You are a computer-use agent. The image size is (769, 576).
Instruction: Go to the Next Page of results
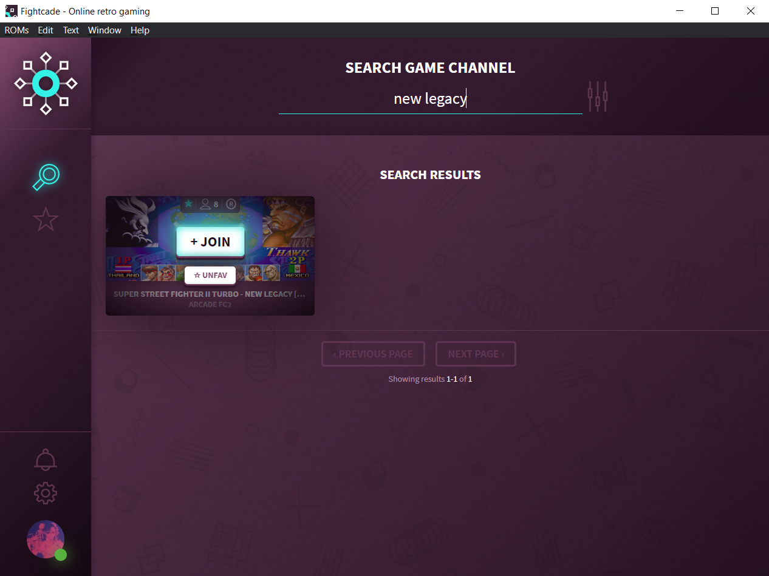(x=476, y=354)
